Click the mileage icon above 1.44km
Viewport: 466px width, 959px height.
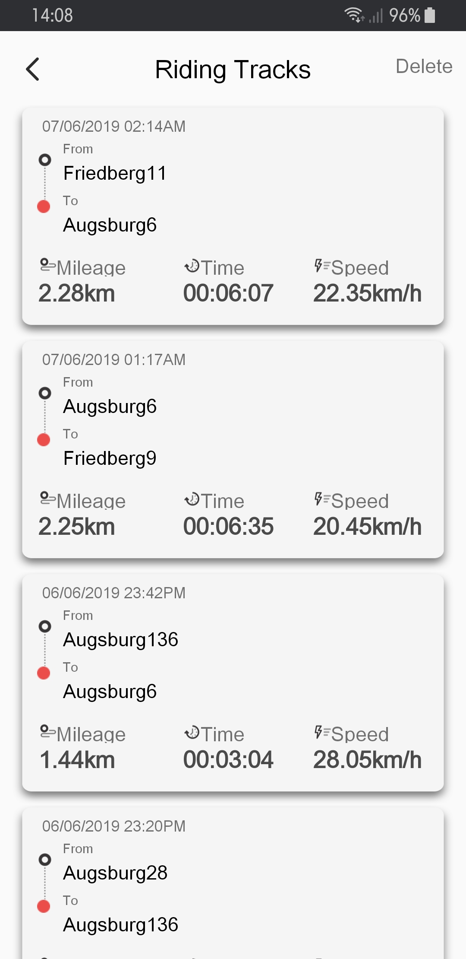[x=47, y=731]
